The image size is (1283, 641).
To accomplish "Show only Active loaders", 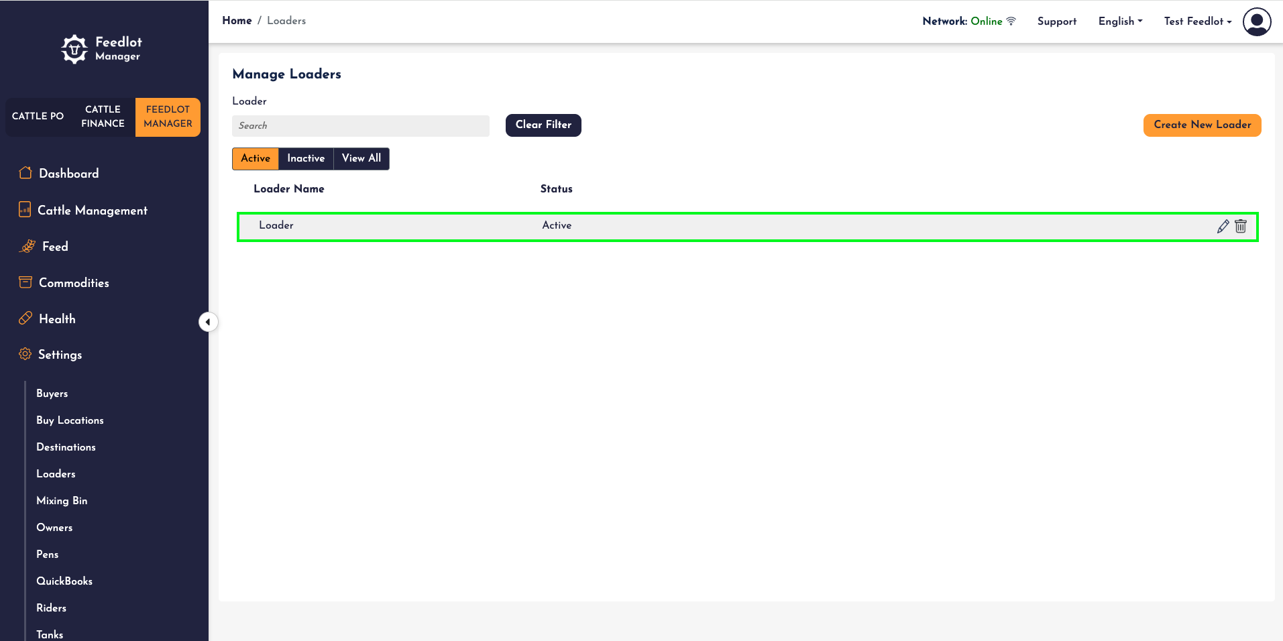I will point(256,159).
